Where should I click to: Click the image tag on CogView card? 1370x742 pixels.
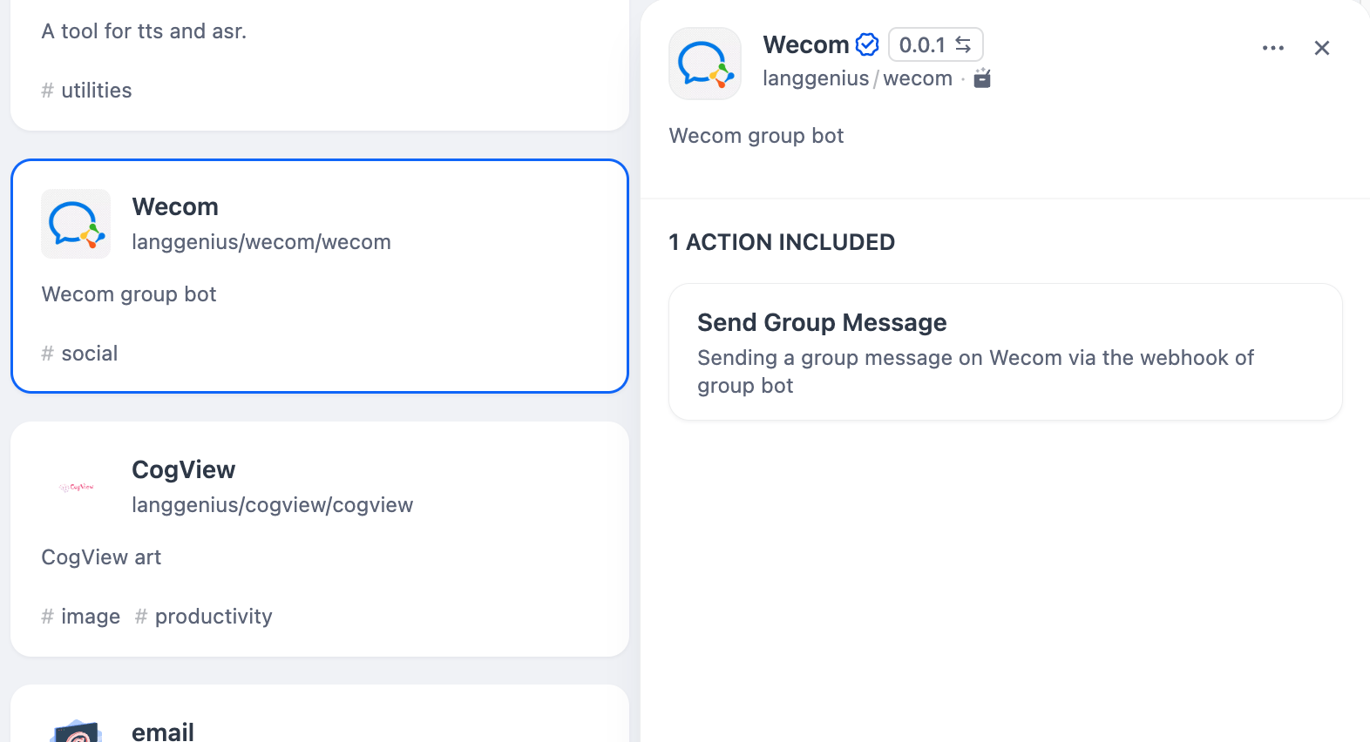[81, 617]
